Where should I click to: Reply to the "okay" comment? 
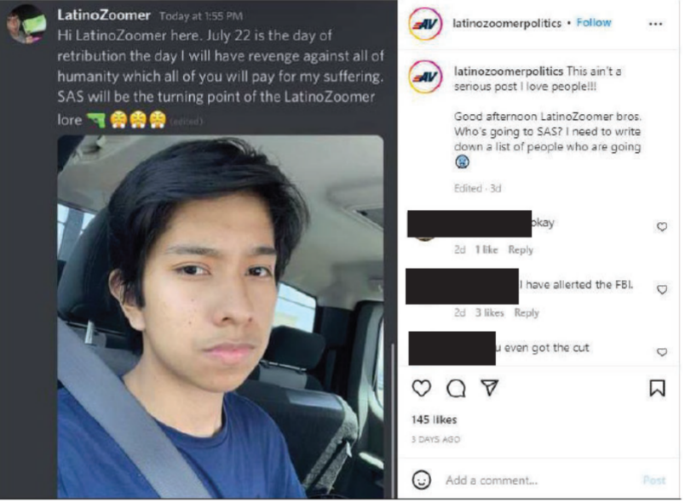521,250
